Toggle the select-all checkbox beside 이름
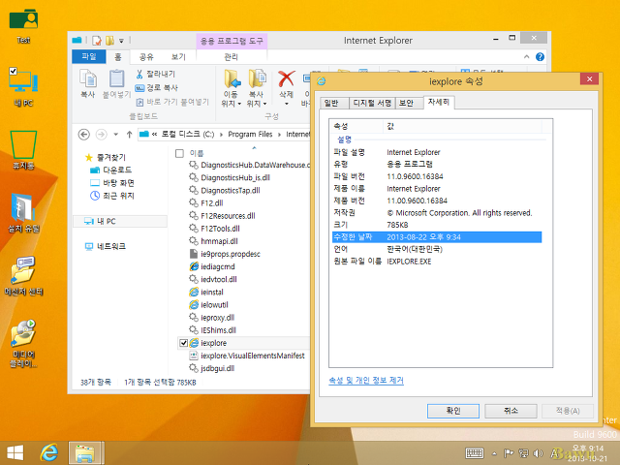 point(179,153)
